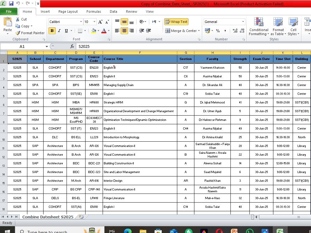
Task: Increase font size with Grow Font icon
Action: point(100,22)
